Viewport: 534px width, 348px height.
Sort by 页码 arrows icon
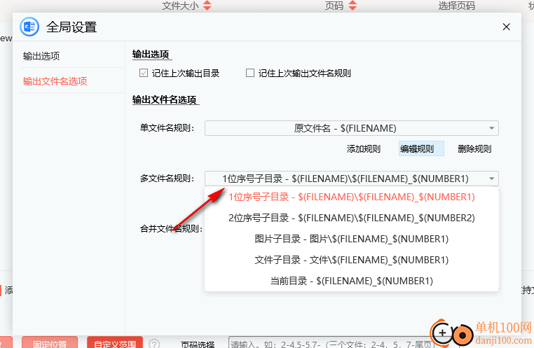coord(352,6)
